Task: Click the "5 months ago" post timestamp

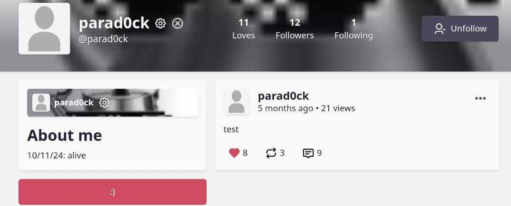Action: (x=285, y=108)
